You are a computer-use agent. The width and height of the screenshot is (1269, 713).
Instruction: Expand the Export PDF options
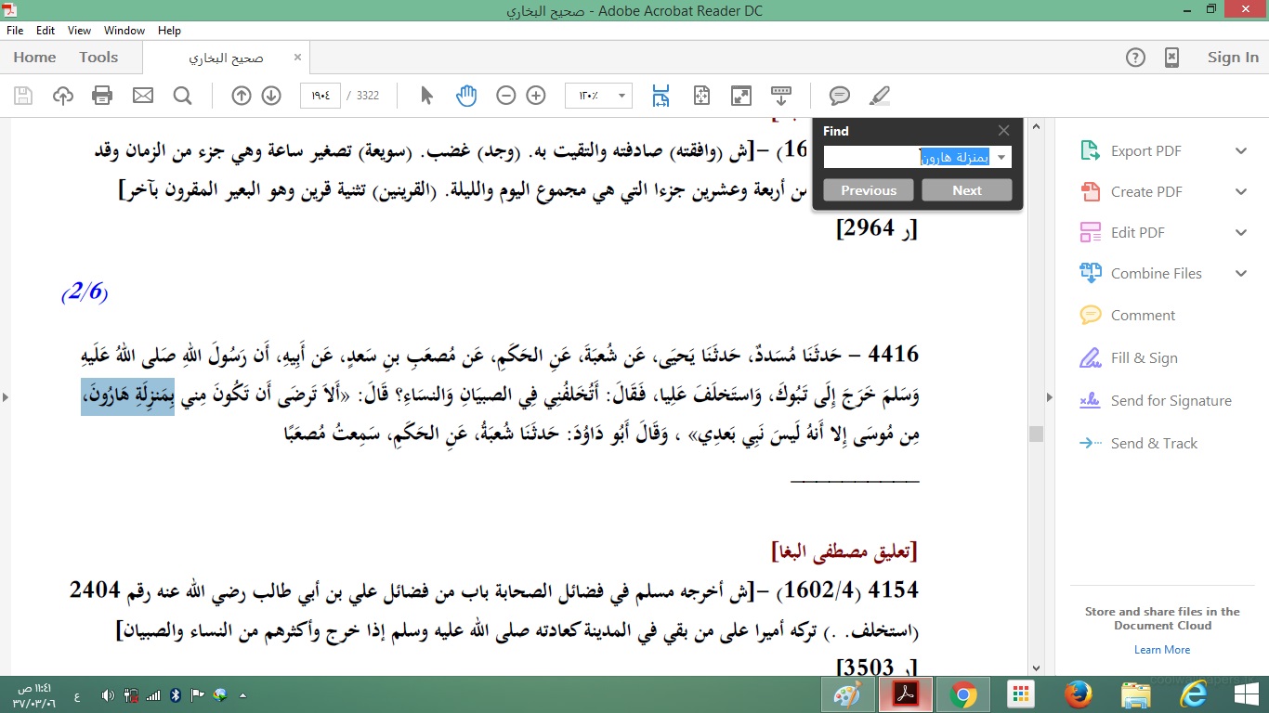[x=1241, y=151]
